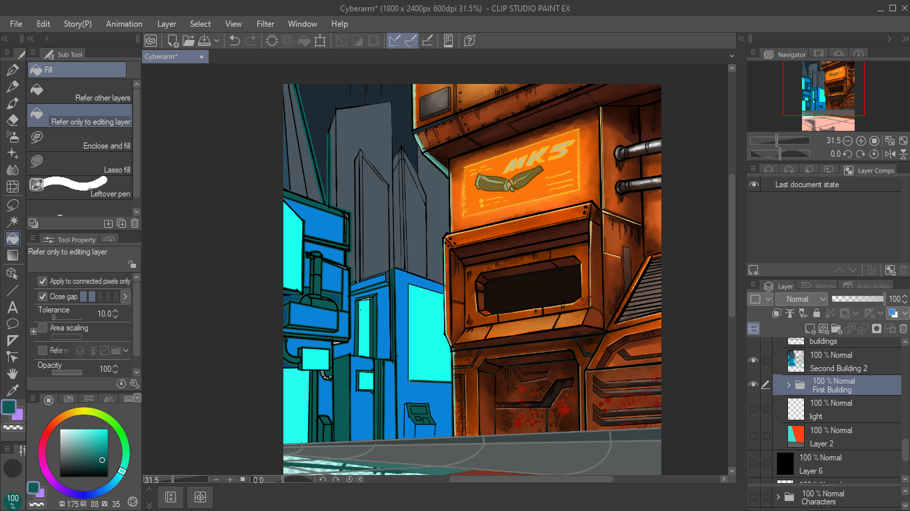The width and height of the screenshot is (910, 511).
Task: Click the Undo icon in command bar
Action: click(235, 41)
